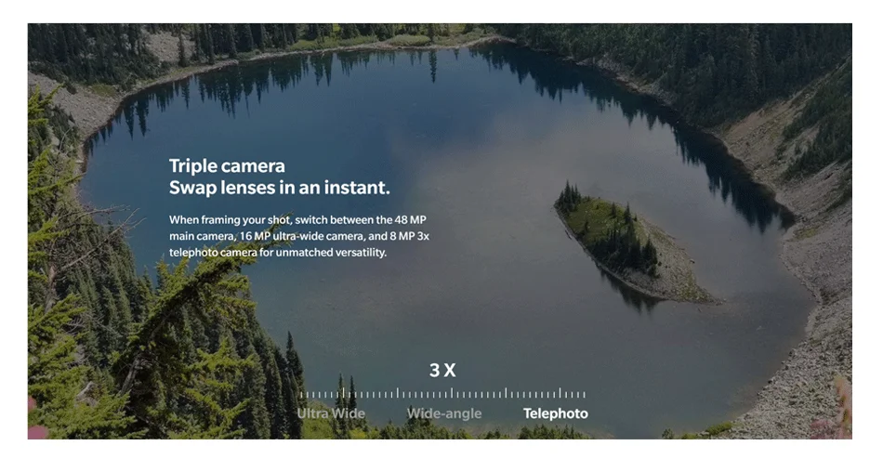Click the Triple camera heading
This screenshot has height=472, width=883.
coord(227,165)
